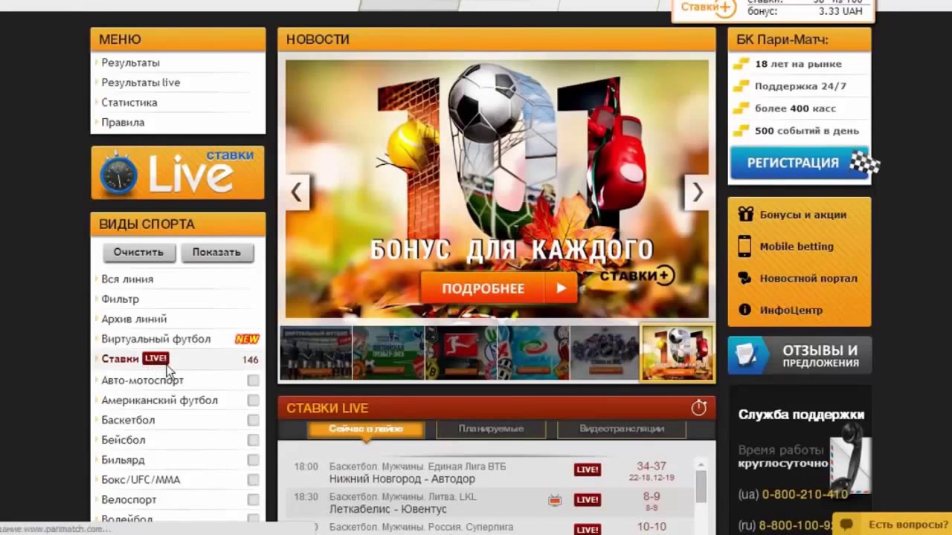Click the stopwatch icon in Ставки Live header
The height and width of the screenshot is (535, 952).
698,407
